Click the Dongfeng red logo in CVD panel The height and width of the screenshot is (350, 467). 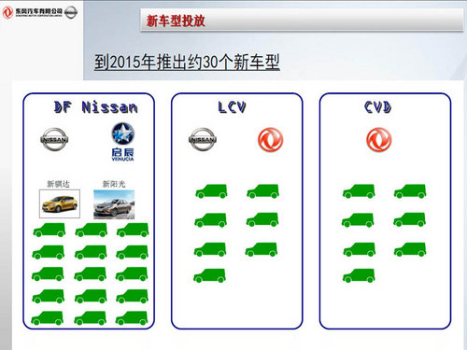(379, 139)
